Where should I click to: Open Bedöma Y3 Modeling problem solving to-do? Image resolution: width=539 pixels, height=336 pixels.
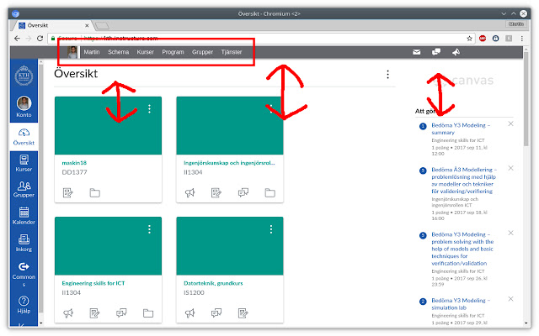[462, 249]
